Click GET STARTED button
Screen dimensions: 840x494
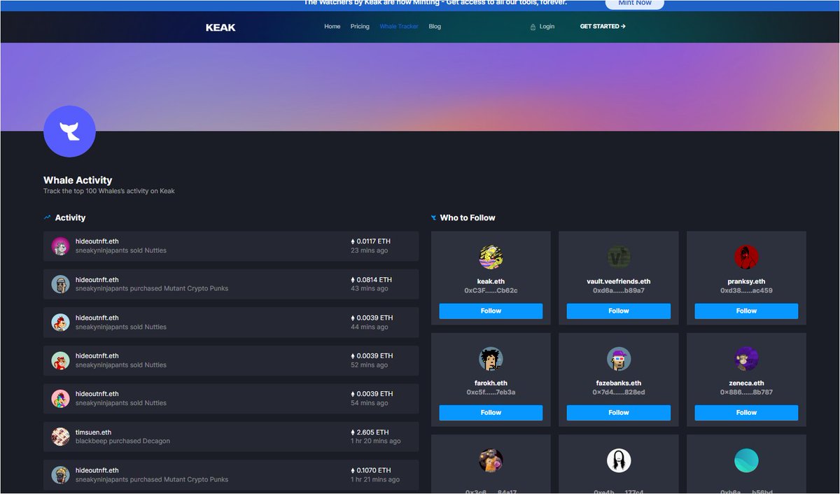point(603,27)
